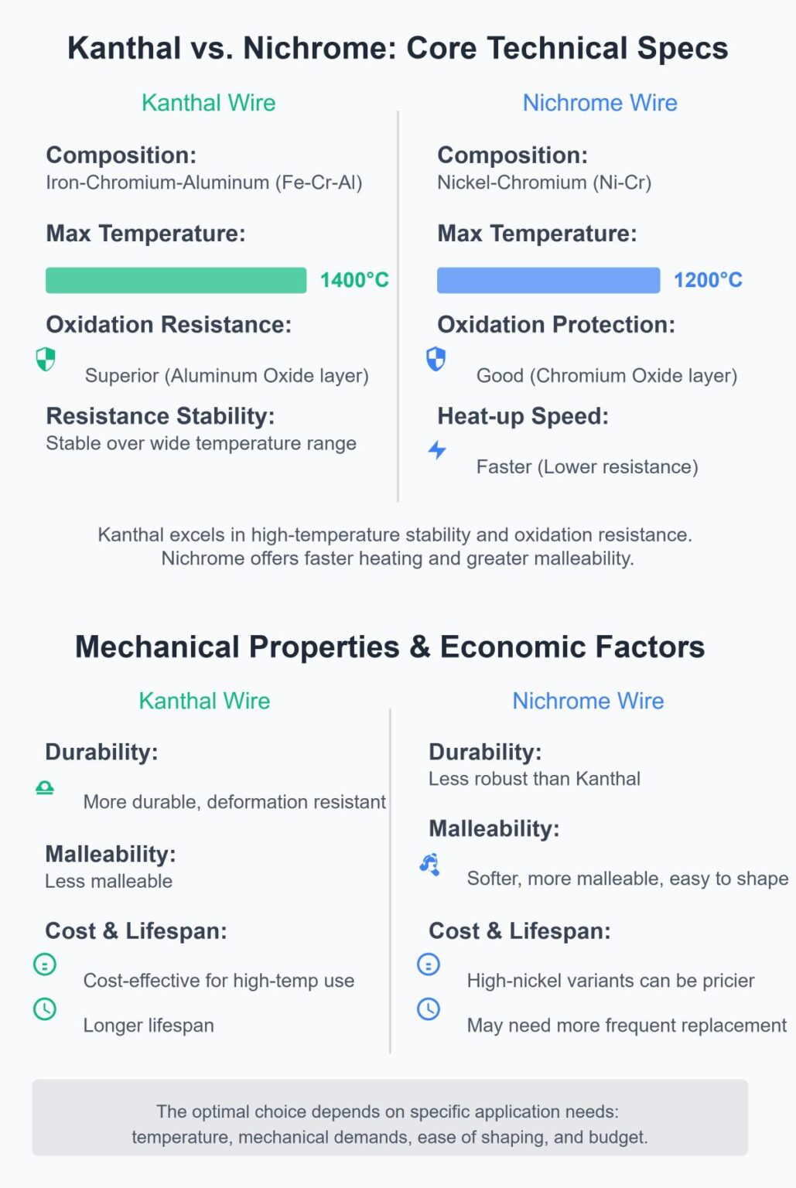
Task: Click the blue clock icon near frequent replacement
Action: pos(429,1009)
